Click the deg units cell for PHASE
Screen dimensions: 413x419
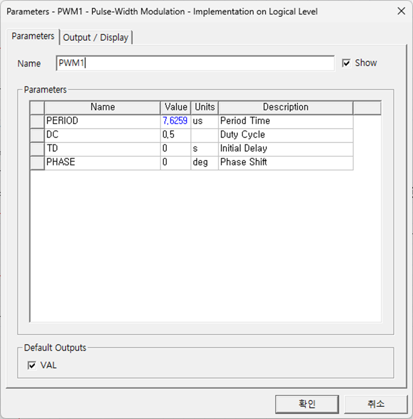205,162
